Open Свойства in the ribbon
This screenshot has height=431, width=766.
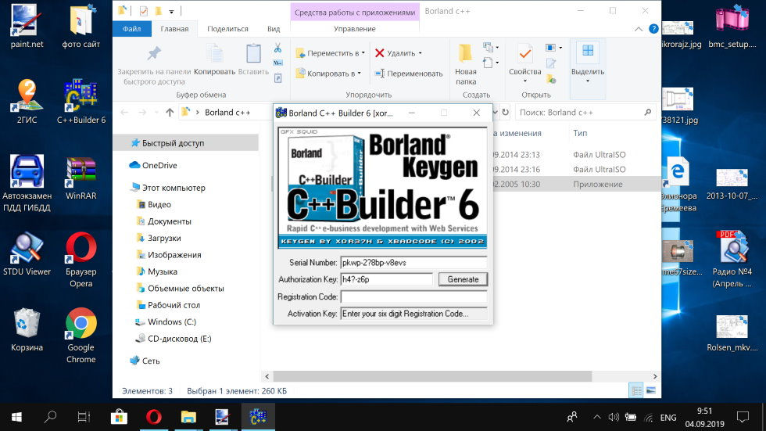524,64
